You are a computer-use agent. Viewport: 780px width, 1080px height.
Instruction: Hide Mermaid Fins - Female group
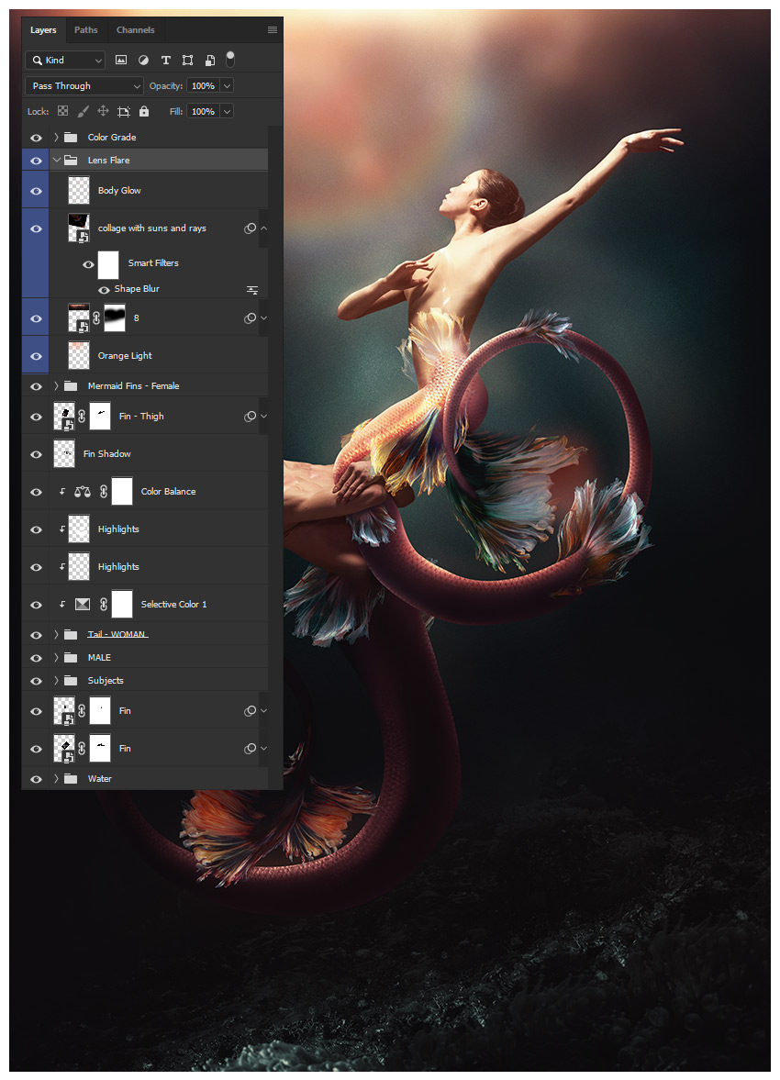[36, 386]
